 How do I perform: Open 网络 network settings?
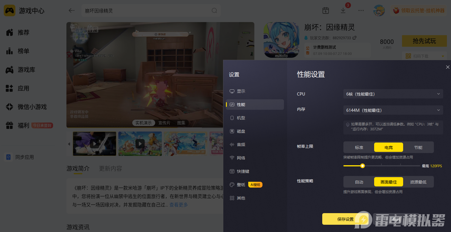[255, 158]
